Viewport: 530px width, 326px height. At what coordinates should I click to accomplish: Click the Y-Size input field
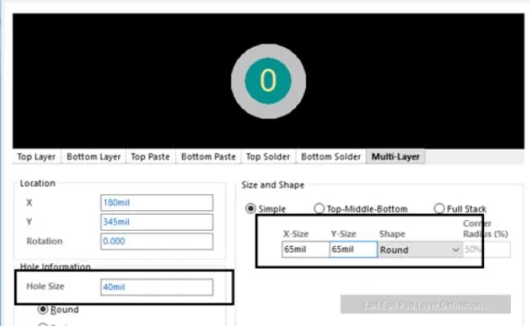point(354,250)
